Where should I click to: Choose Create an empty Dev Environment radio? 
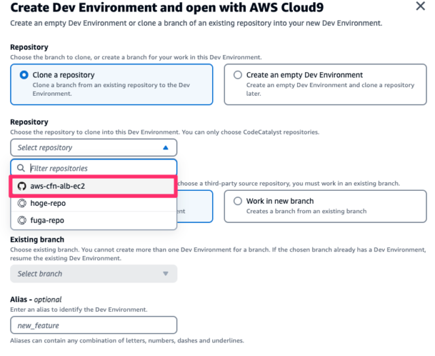[238, 75]
